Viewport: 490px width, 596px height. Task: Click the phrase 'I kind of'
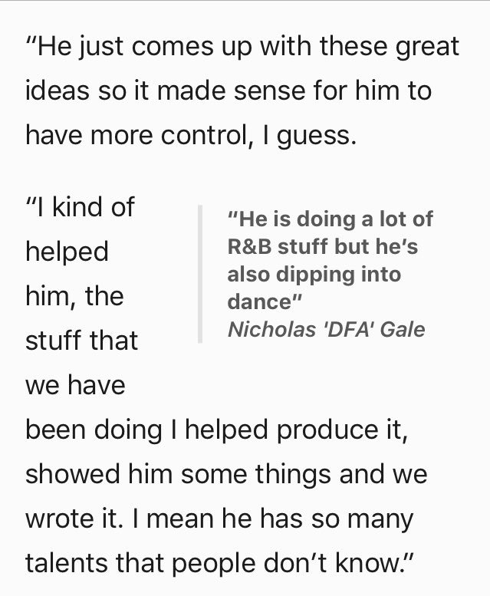[81, 207]
